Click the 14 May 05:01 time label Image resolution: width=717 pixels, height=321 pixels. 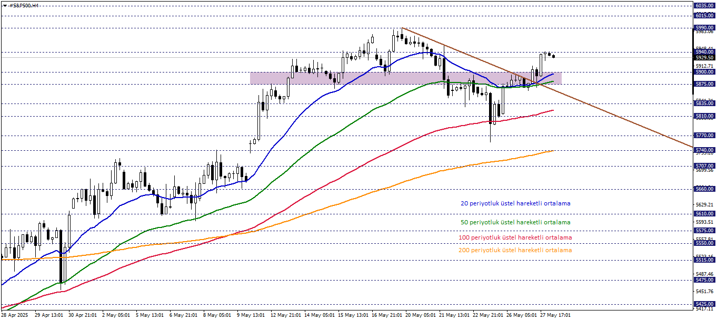point(319,315)
